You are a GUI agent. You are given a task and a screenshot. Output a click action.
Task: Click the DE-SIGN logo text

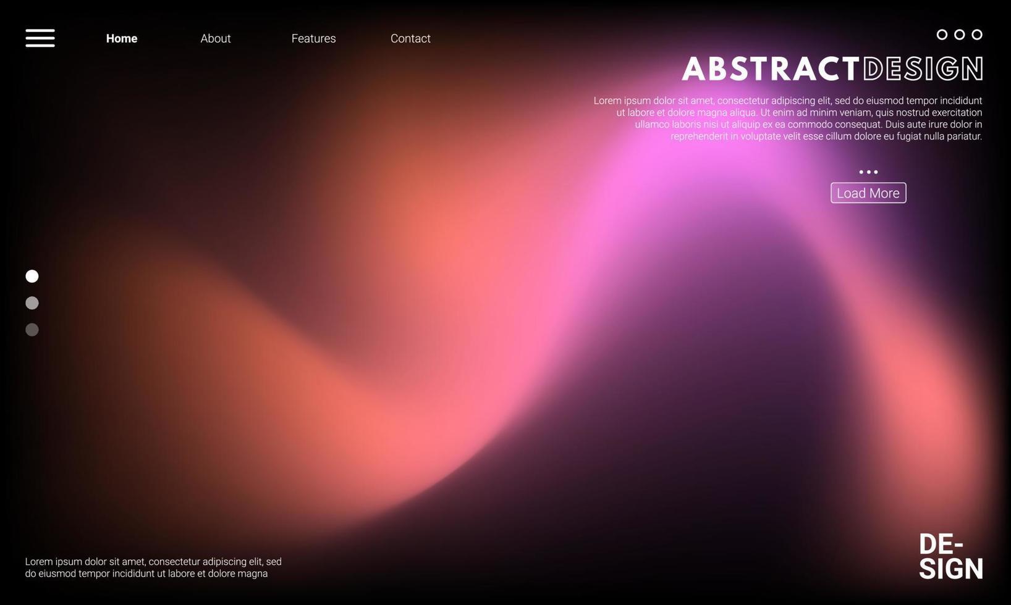coord(950,556)
